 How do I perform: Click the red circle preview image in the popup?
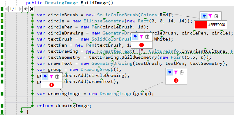pos(142,45)
